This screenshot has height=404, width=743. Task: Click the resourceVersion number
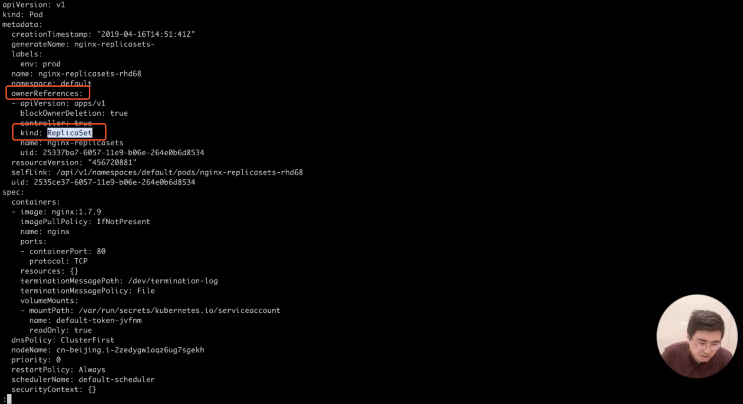pos(112,163)
